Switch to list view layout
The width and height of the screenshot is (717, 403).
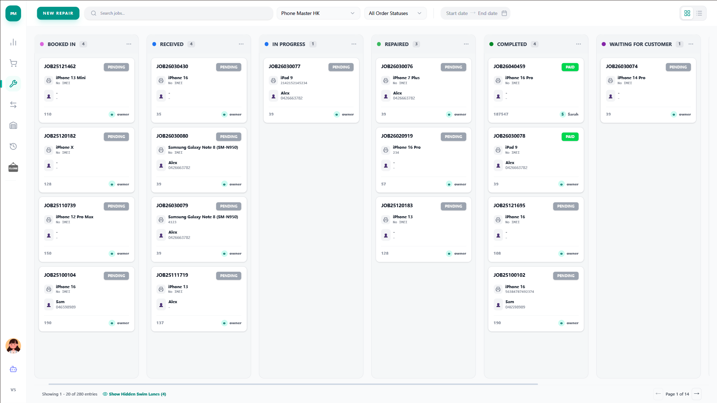[x=699, y=13]
